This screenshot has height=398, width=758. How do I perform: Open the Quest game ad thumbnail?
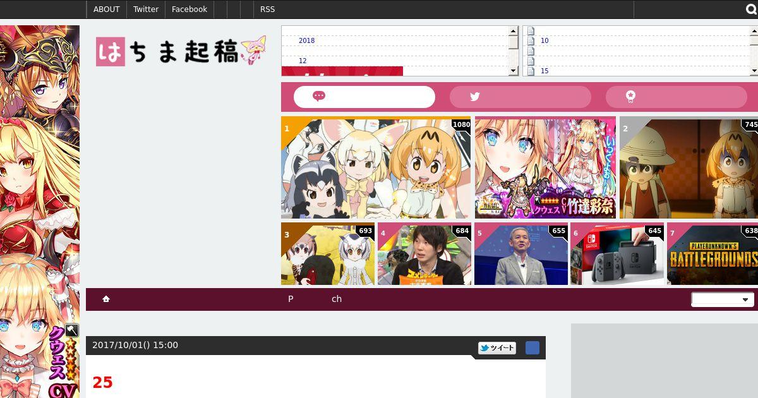[545, 168]
